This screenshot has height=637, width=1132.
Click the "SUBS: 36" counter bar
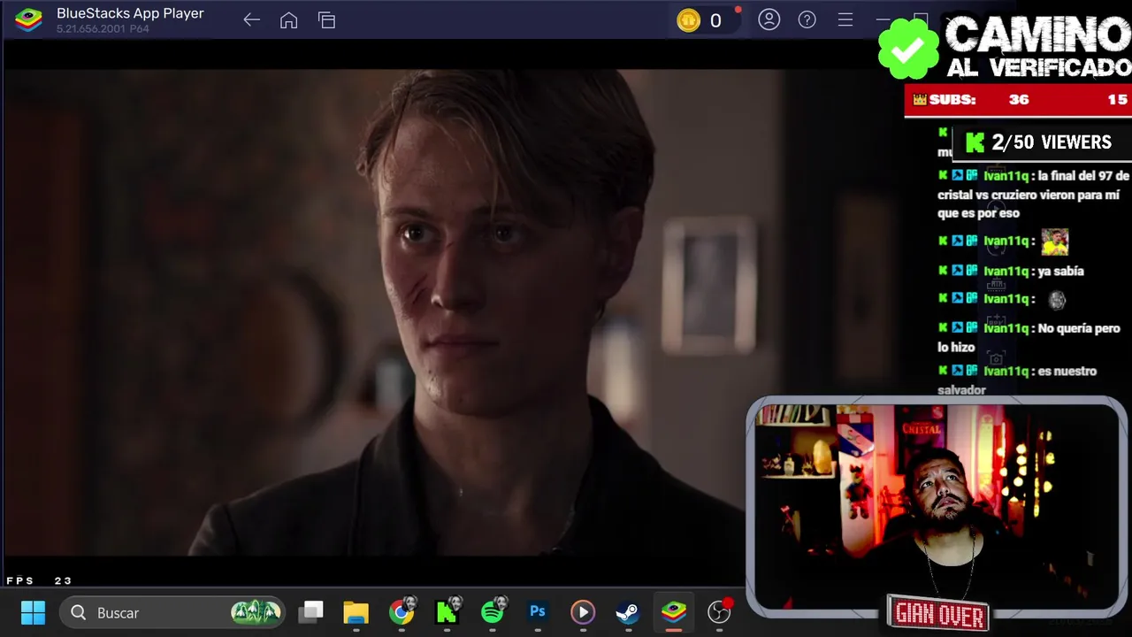[1018, 100]
